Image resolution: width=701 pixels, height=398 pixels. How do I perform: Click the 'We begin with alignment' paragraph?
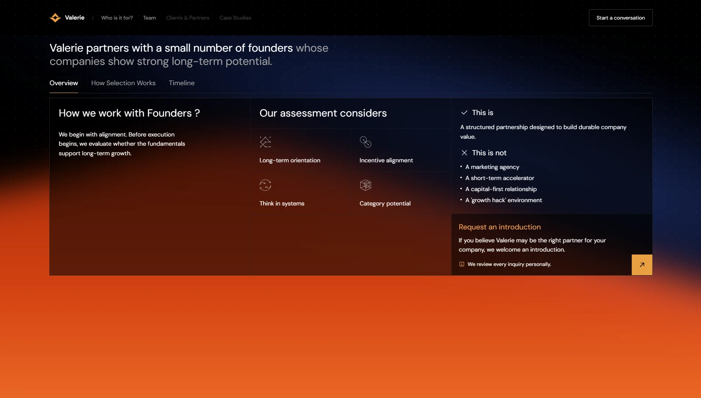click(x=122, y=144)
